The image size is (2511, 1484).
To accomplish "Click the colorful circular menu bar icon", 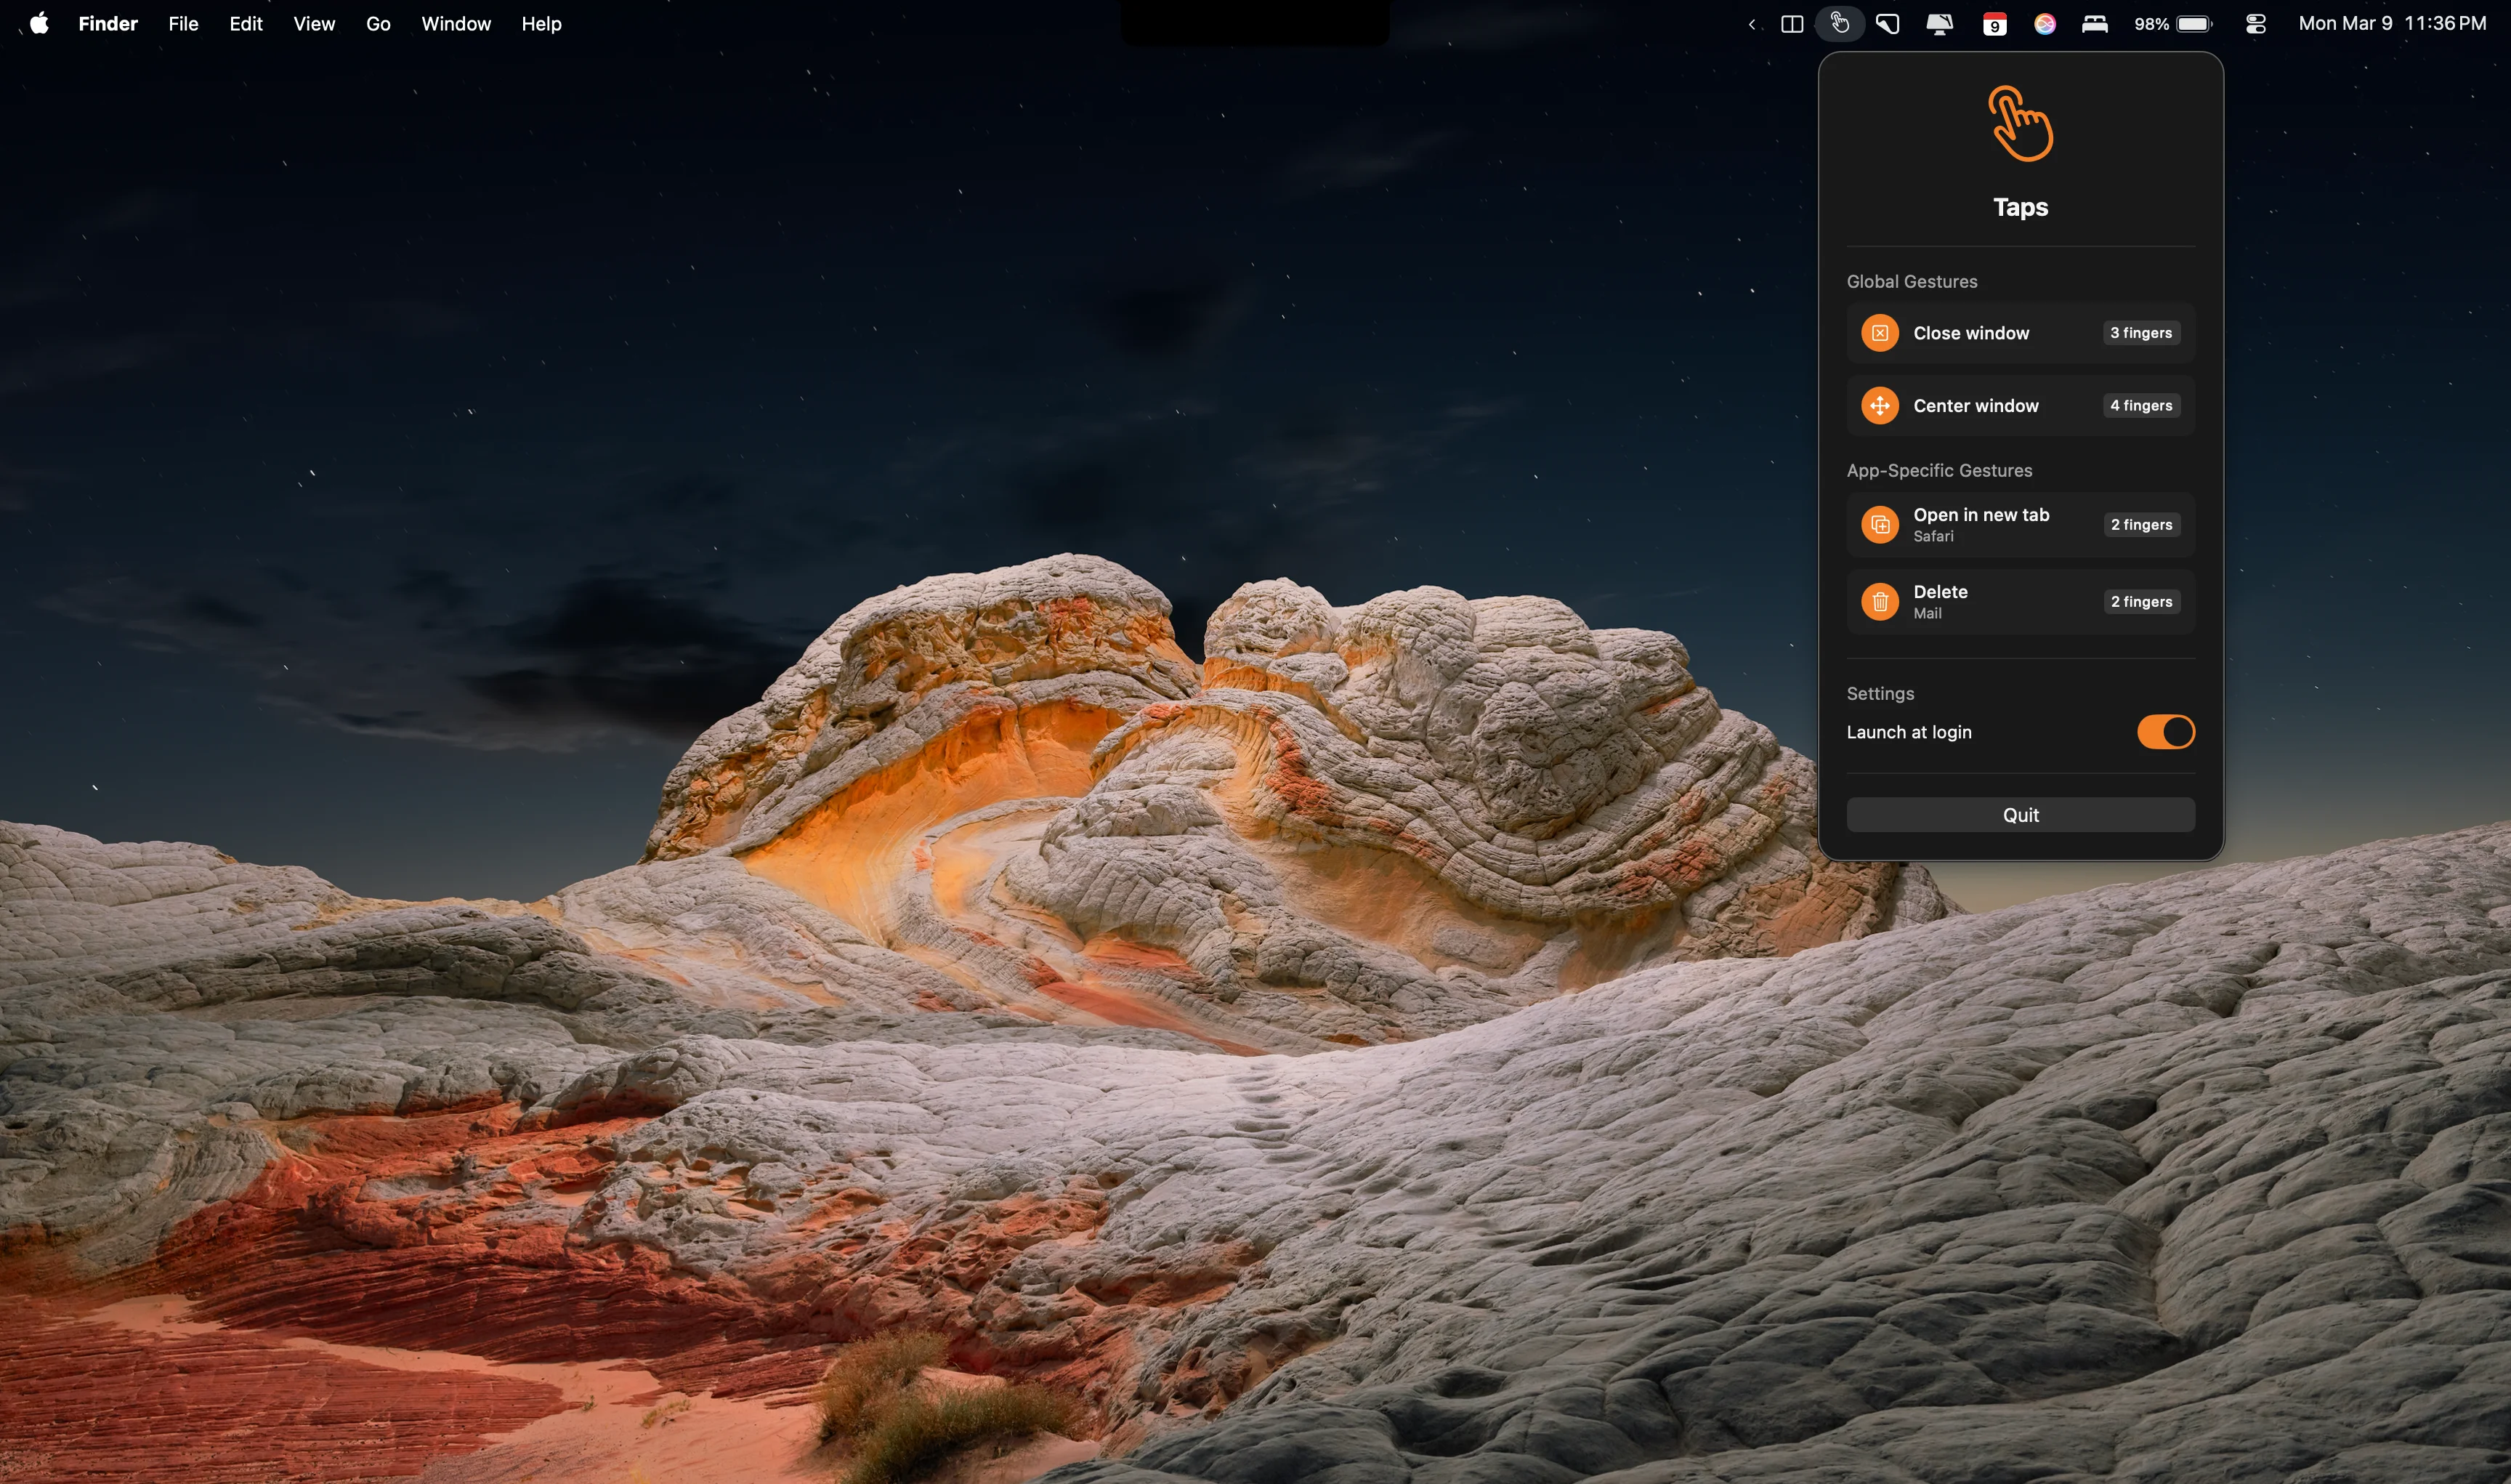I will 2045,24.
